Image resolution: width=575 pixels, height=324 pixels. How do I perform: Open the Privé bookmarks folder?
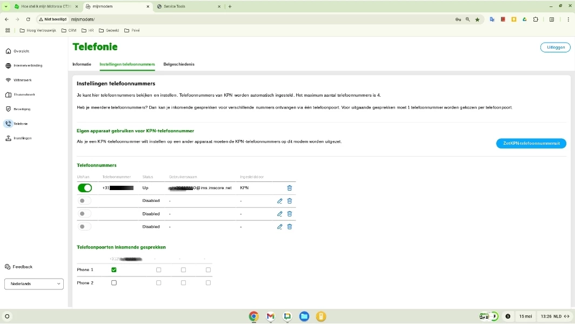(x=132, y=30)
